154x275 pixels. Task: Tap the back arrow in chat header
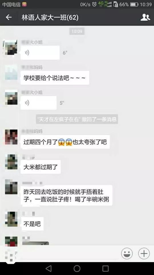pos(9,17)
